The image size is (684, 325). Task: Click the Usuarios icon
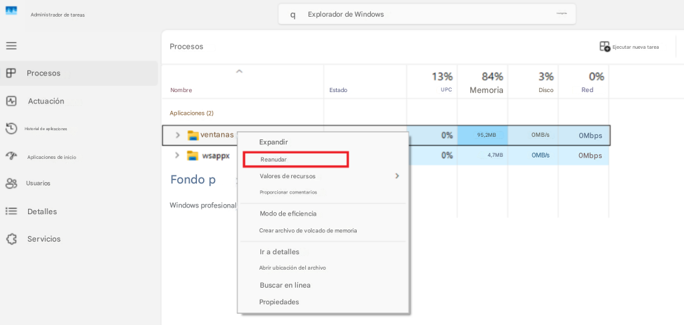click(x=11, y=184)
